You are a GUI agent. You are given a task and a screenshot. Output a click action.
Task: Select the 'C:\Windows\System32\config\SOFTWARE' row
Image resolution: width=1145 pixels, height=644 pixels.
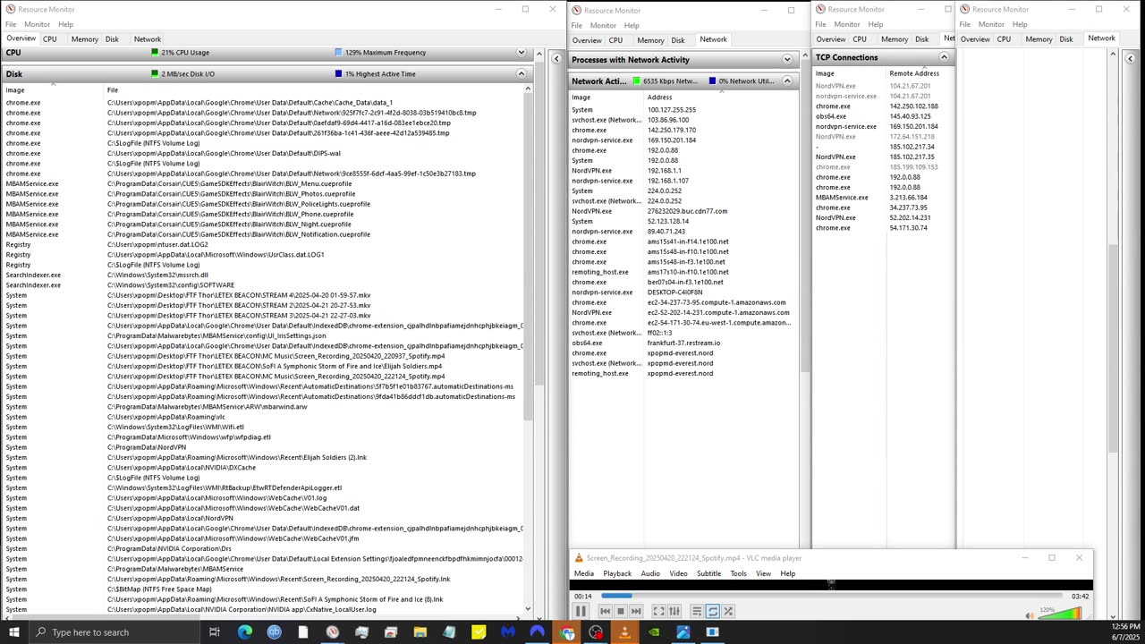[264, 285]
